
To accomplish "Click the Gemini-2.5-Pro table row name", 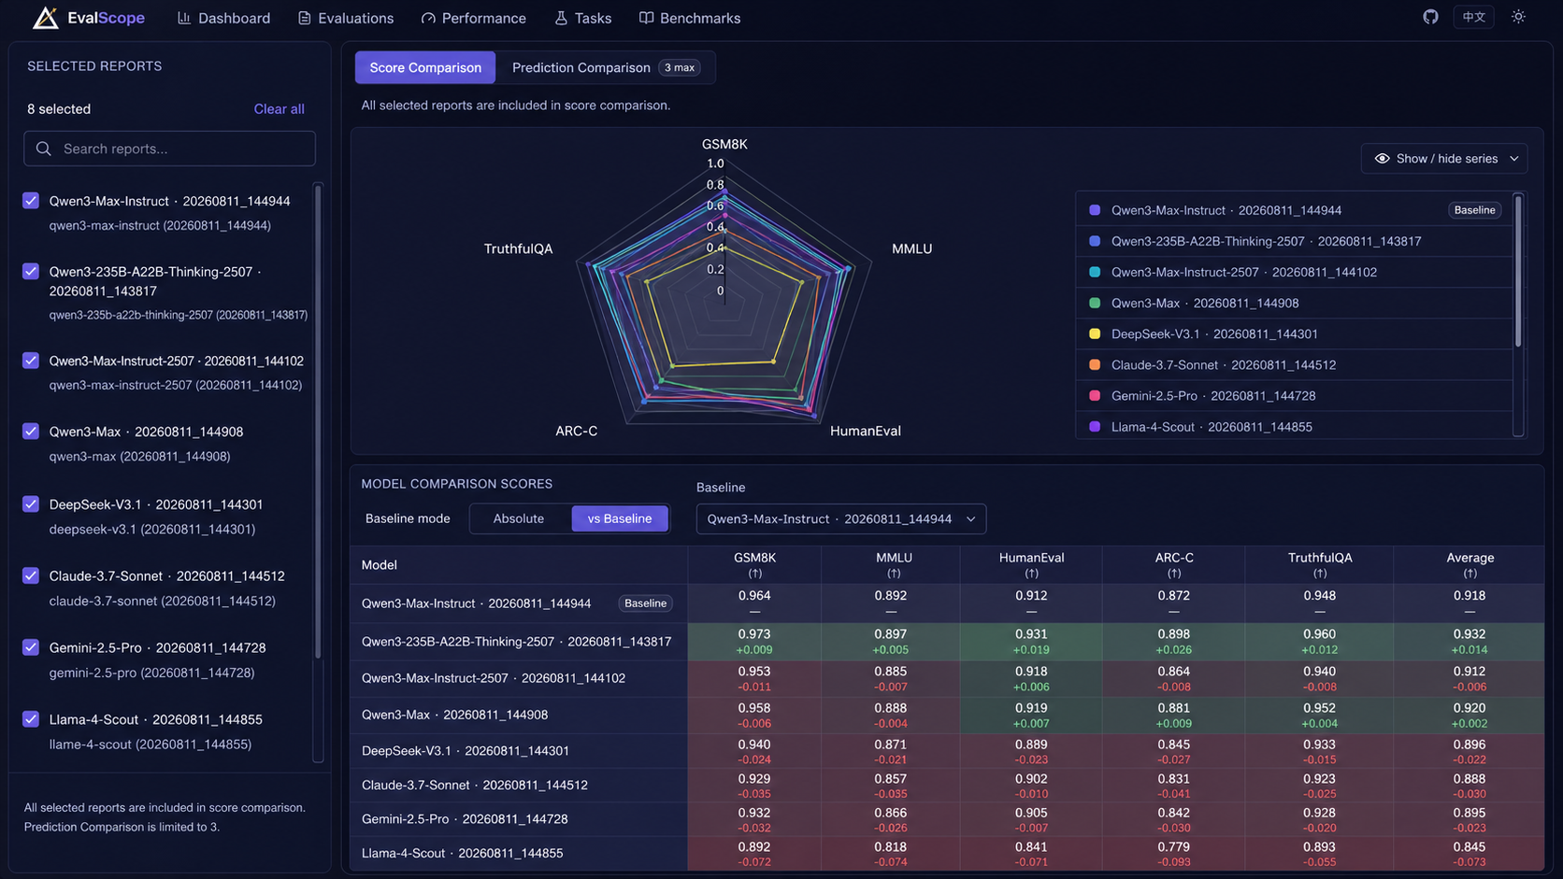I will coord(465,819).
